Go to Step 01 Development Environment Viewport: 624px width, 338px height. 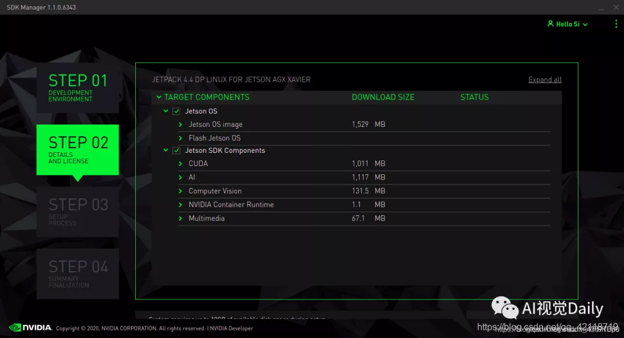[x=77, y=88]
